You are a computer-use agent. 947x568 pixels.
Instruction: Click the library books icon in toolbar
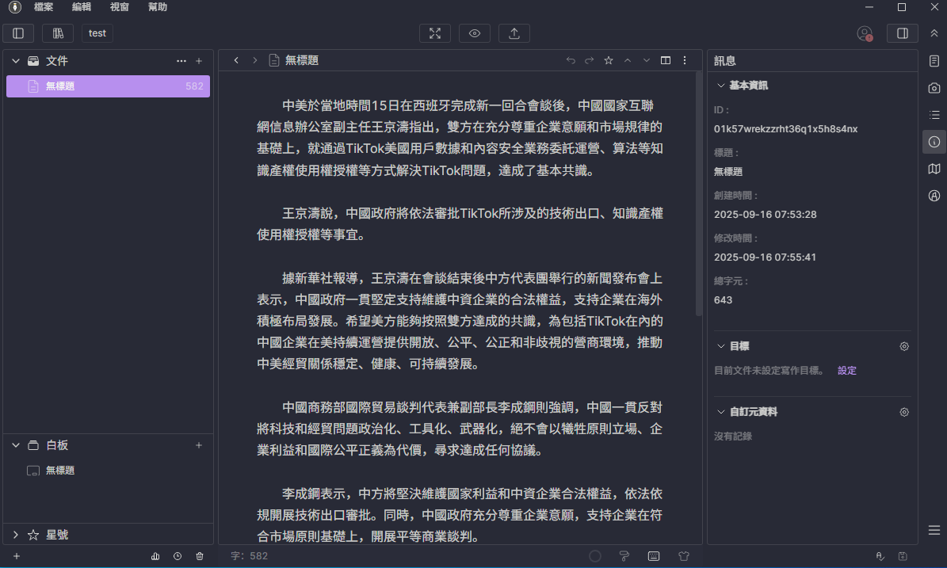point(58,33)
